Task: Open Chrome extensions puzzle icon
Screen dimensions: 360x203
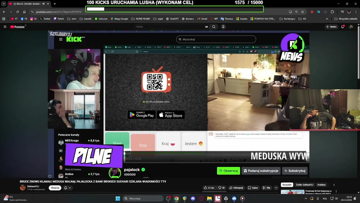Action: pos(332,12)
